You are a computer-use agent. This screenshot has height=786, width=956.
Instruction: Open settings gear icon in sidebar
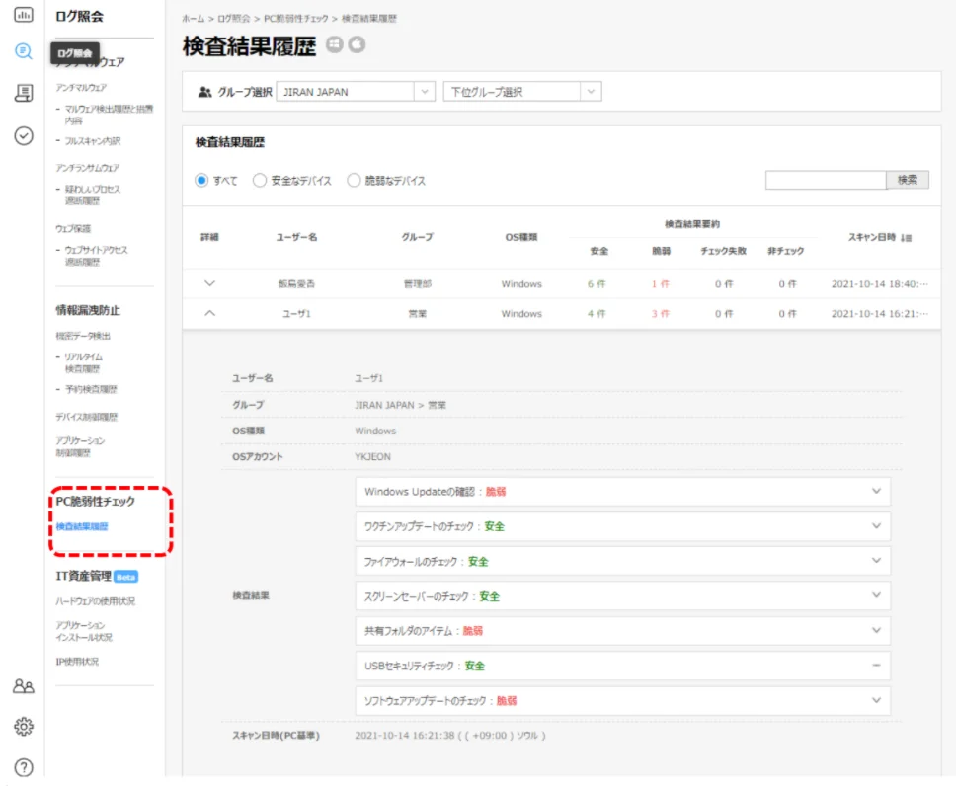[24, 727]
